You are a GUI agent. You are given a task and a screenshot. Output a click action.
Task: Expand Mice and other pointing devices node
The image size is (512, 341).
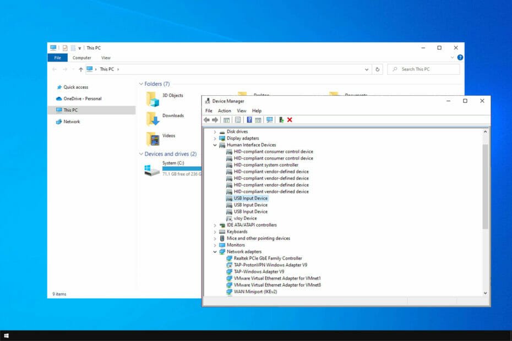pyautogui.click(x=215, y=239)
